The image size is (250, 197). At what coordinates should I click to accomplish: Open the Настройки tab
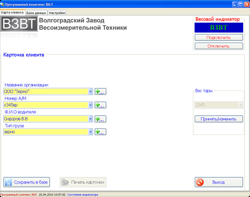click(x=57, y=13)
